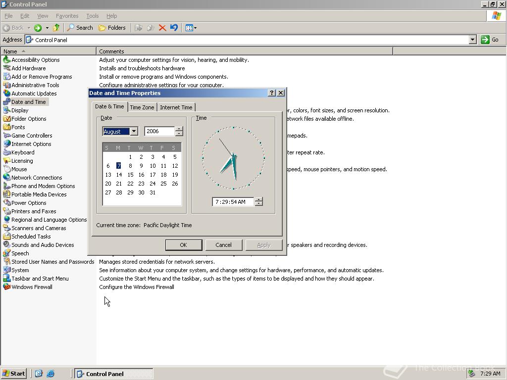Open the Tools menu

92,16
